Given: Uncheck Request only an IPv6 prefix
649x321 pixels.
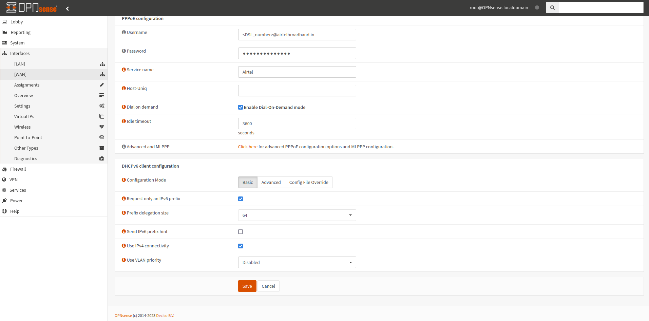Looking at the screenshot, I should (241, 199).
